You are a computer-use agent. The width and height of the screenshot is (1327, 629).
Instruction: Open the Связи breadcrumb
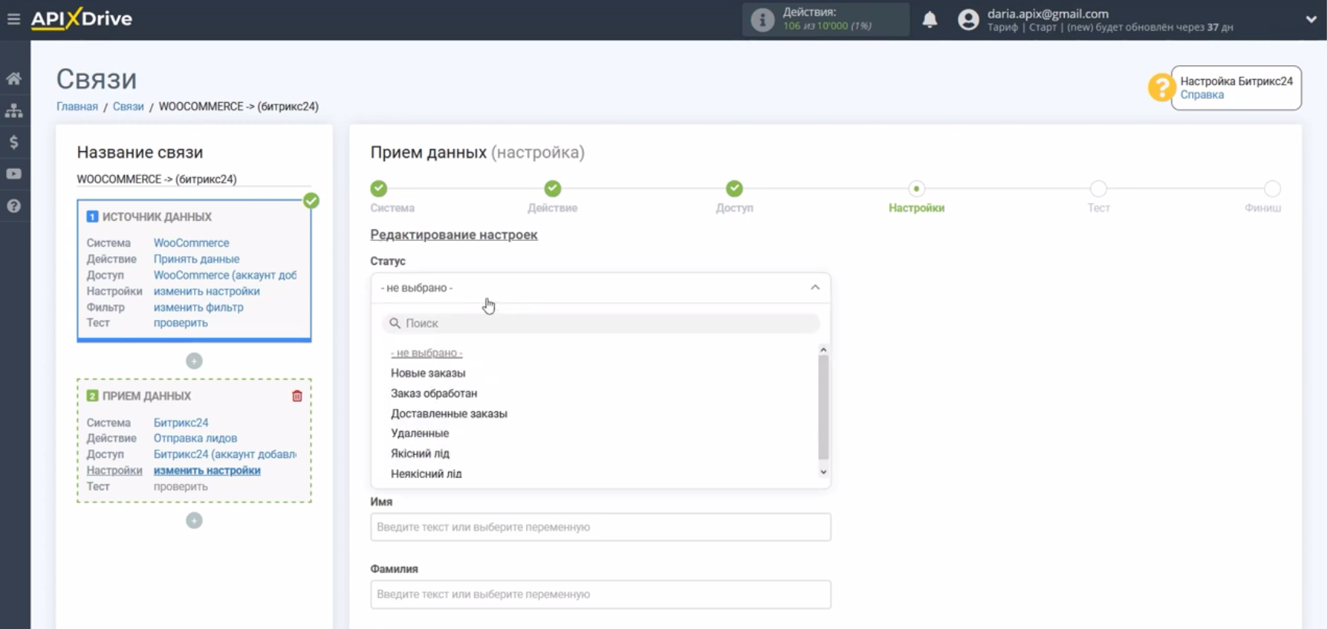[128, 107]
